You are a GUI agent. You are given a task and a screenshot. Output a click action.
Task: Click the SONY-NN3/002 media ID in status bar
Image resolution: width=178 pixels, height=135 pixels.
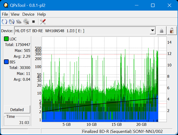coord(148,131)
